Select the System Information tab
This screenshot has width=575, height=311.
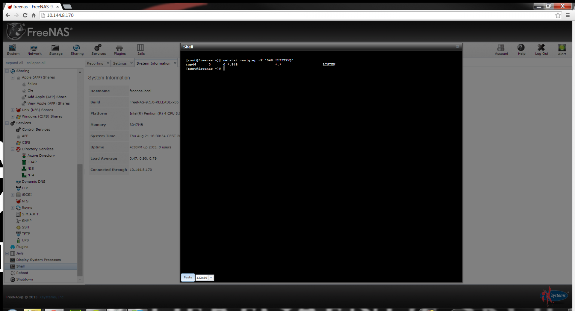click(x=153, y=63)
